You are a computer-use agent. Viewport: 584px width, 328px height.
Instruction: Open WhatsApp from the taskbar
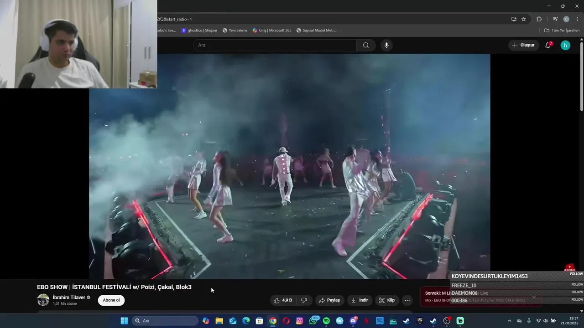pyautogui.click(x=313, y=321)
